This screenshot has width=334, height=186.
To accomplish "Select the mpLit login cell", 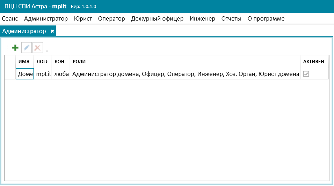I will pos(43,74).
